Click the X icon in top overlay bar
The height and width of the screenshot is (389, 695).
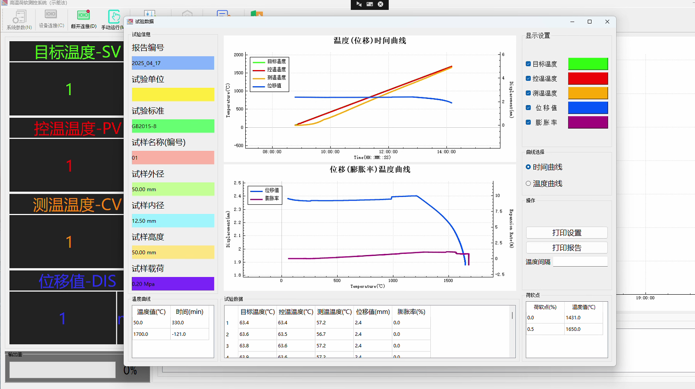point(380,4)
